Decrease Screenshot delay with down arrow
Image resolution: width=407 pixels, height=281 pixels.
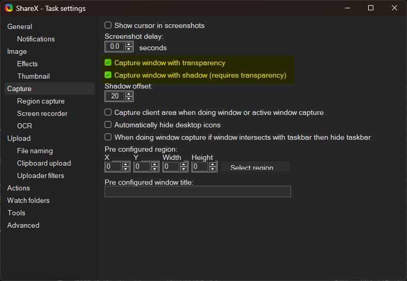129,49
